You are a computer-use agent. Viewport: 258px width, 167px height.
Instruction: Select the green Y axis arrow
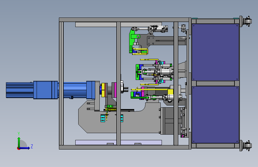tap(19, 142)
